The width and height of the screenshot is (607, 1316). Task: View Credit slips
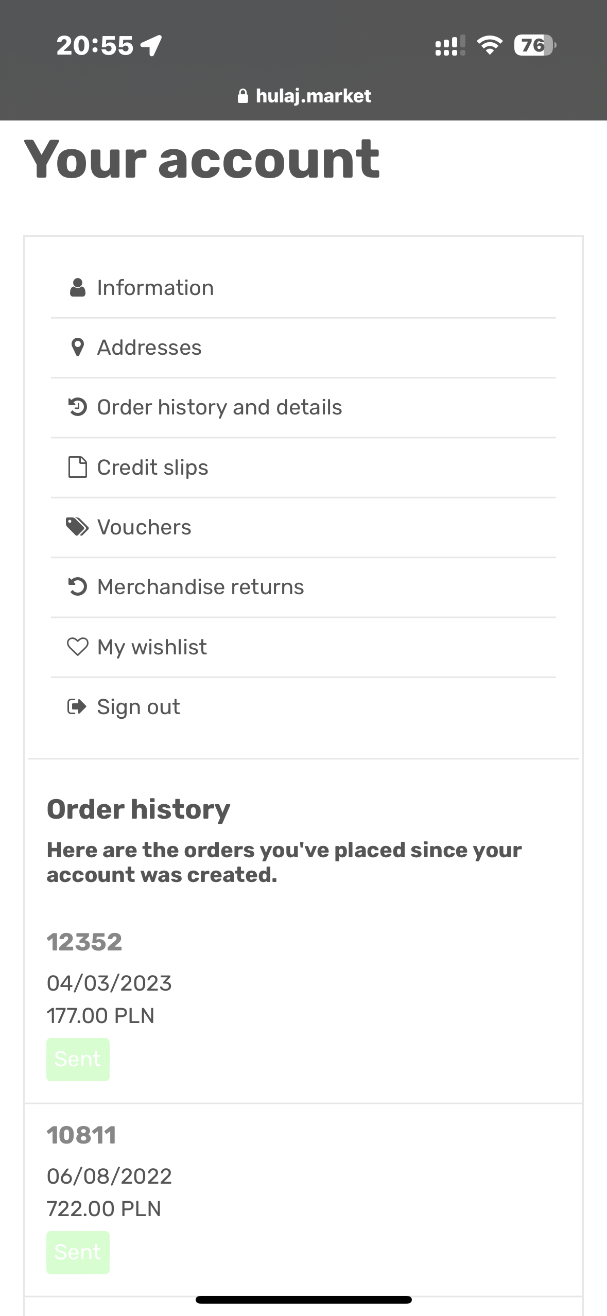pyautogui.click(x=303, y=467)
